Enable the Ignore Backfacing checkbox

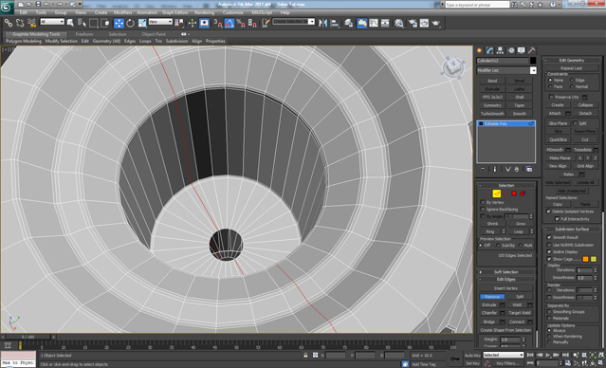[x=483, y=209]
